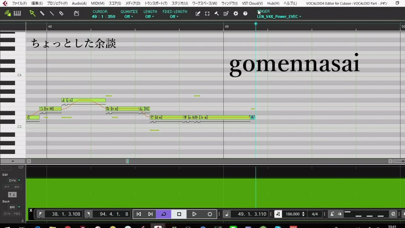Open the properties list icon

[226, 14]
